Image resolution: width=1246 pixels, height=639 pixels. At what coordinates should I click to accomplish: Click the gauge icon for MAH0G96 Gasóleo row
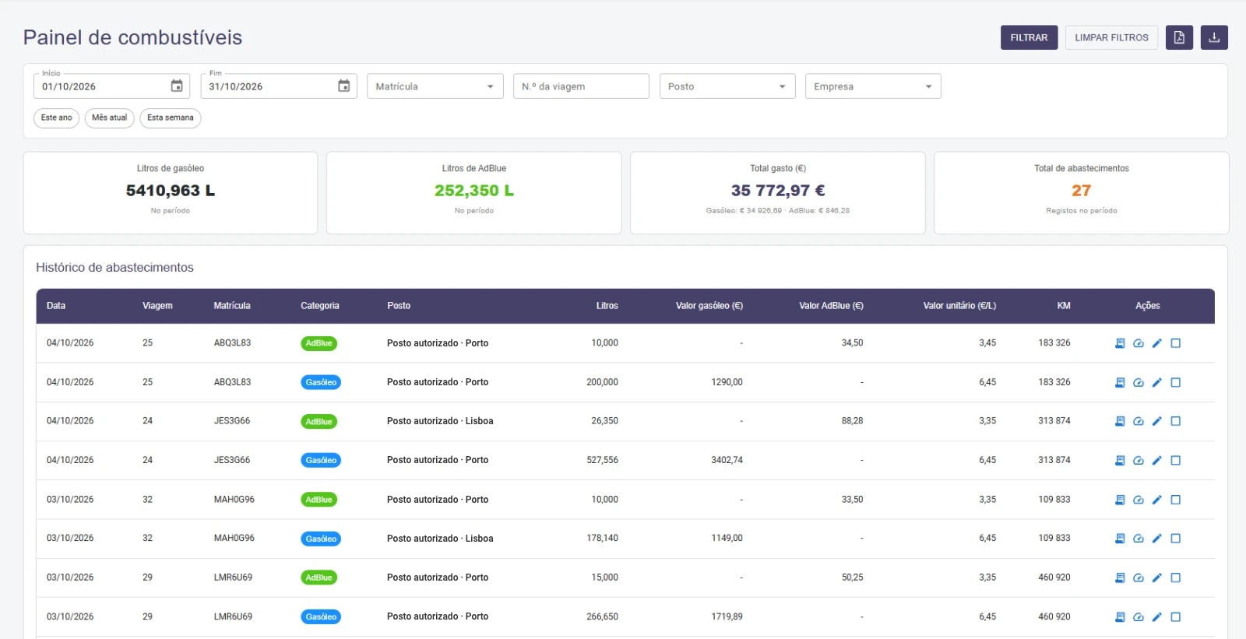point(1139,539)
